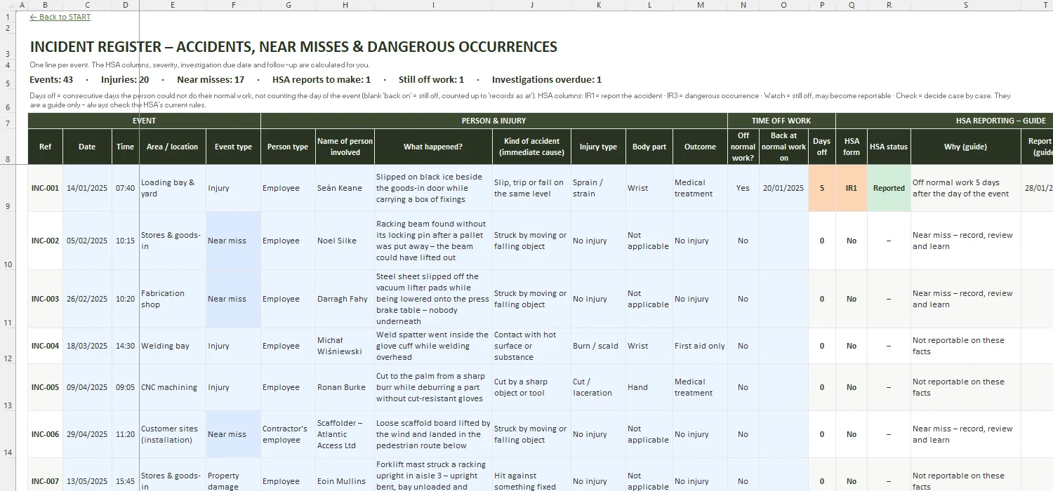Click cell INC-004
Screen dimensions: 1053x491
(46, 346)
